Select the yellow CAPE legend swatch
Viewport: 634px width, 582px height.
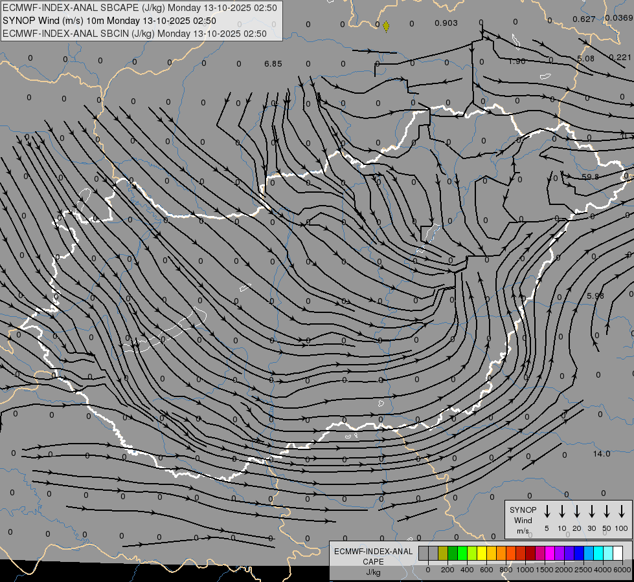[482, 553]
